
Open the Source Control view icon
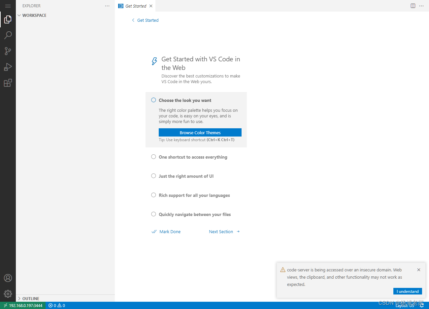(8, 51)
